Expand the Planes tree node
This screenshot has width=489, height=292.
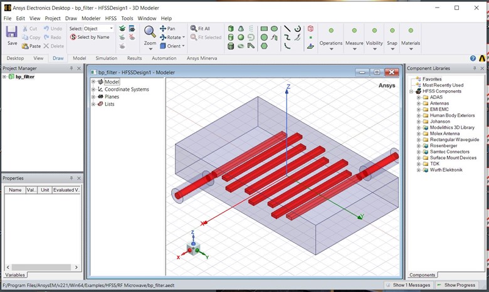pyautogui.click(x=93, y=97)
